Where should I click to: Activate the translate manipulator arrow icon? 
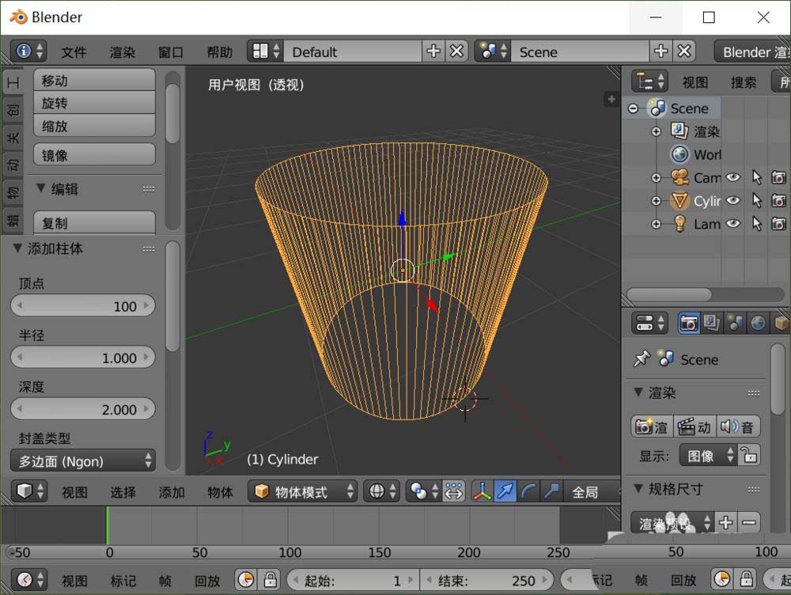pyautogui.click(x=505, y=491)
